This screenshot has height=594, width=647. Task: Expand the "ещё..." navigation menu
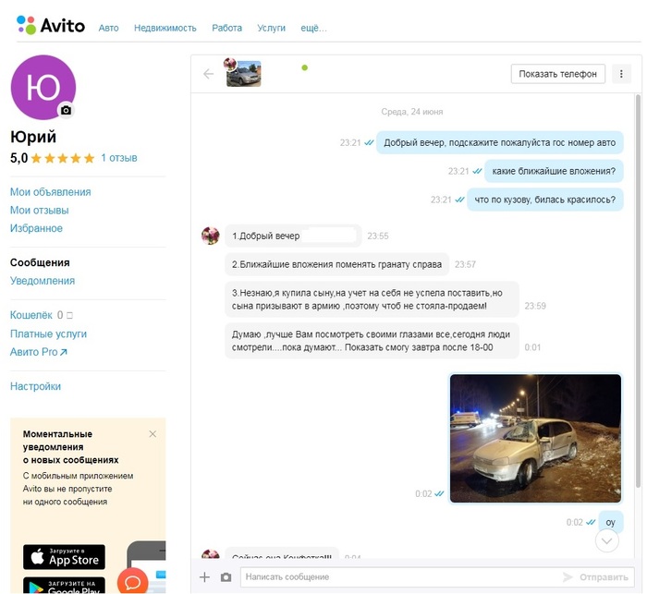311,28
